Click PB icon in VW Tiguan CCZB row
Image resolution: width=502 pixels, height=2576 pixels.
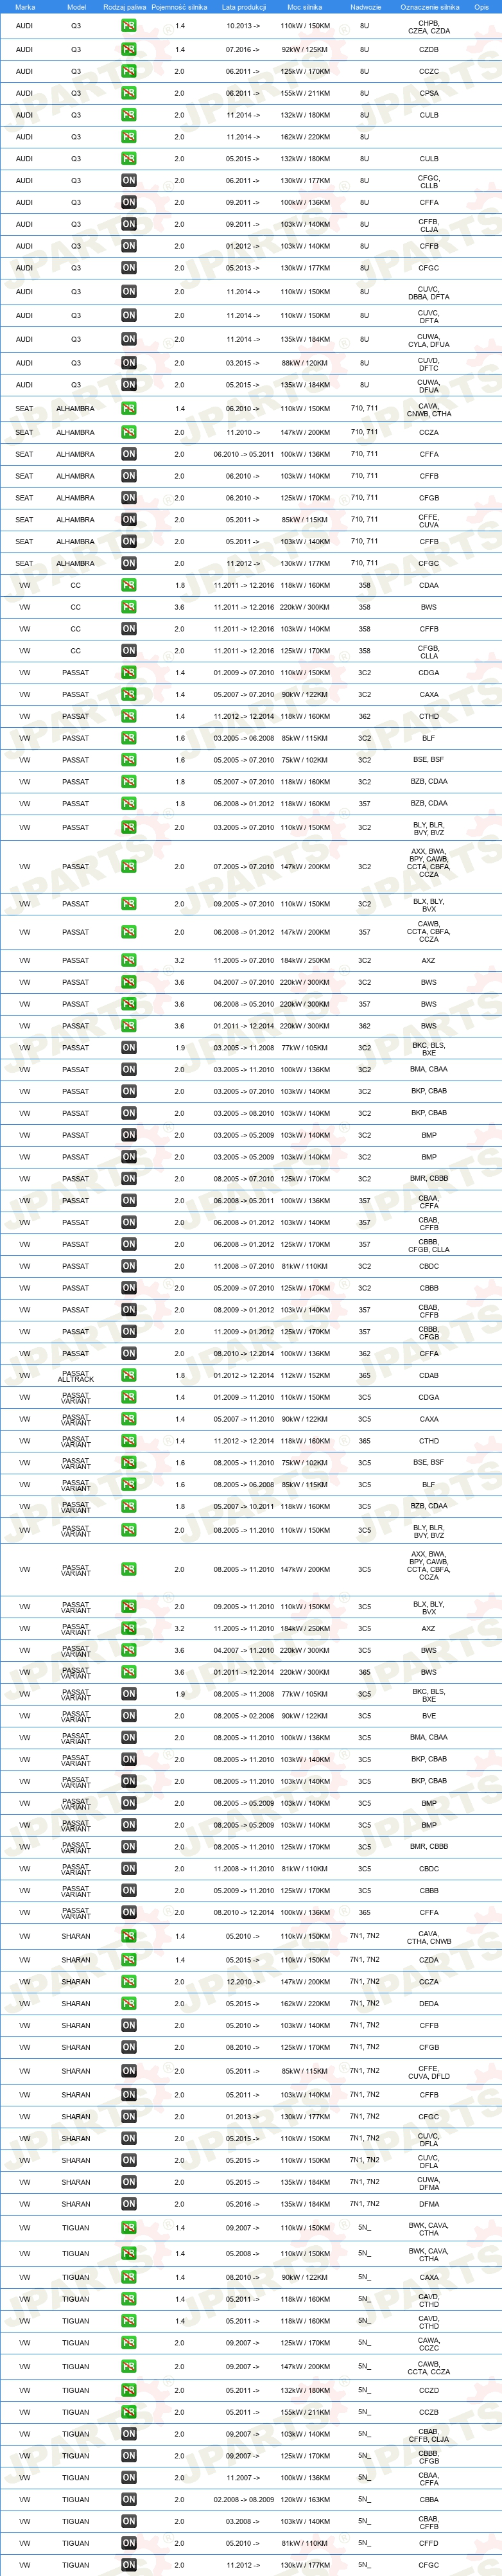(x=129, y=2413)
